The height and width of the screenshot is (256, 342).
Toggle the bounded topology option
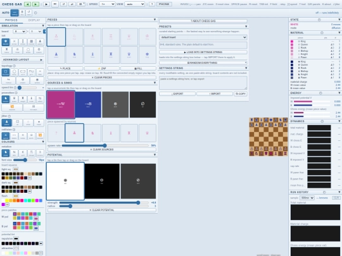tap(6, 72)
